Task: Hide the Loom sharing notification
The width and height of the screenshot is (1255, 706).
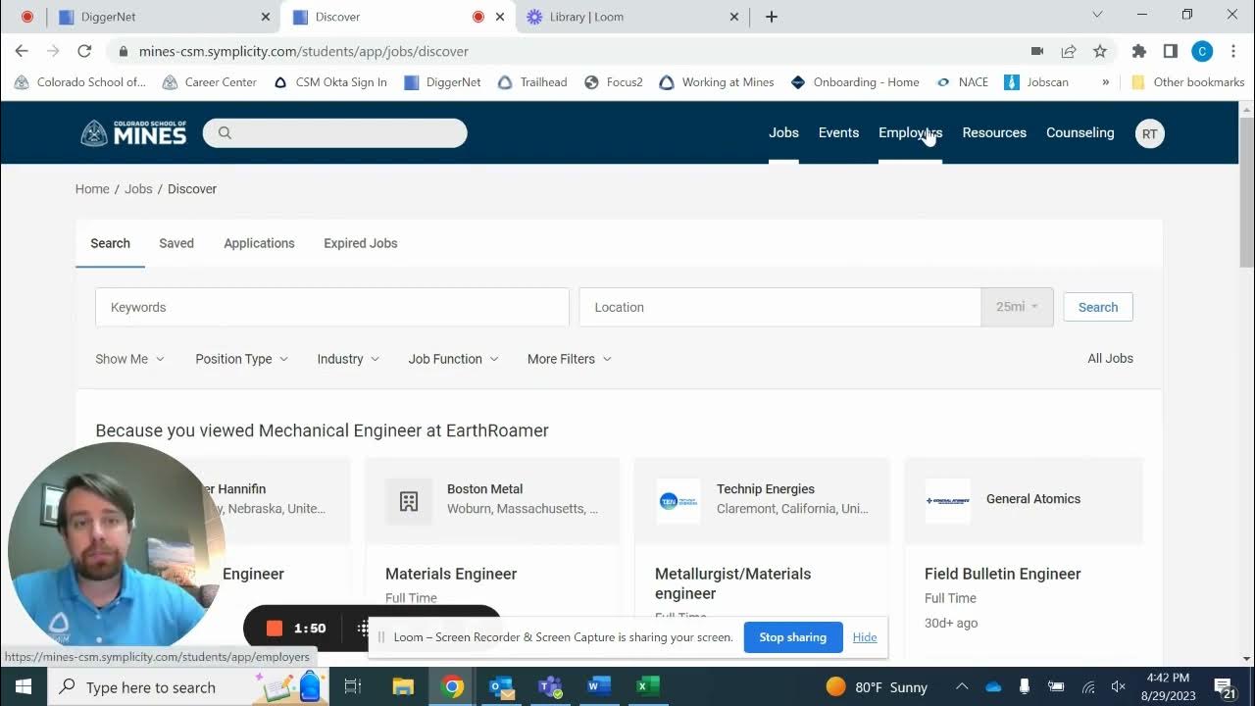Action: click(865, 637)
